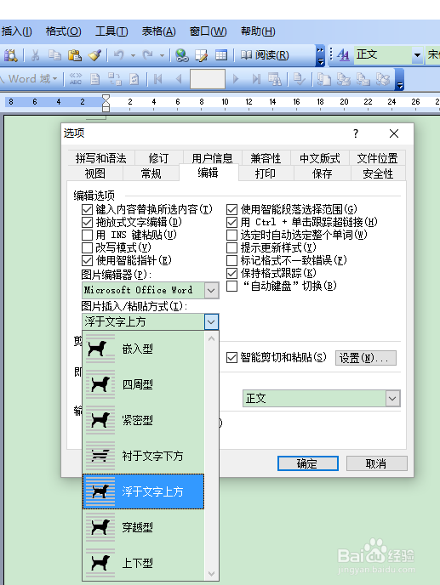Screen dimensions: 440x585
Task: Open the Redo history dropdown arrow
Action: (162, 55)
